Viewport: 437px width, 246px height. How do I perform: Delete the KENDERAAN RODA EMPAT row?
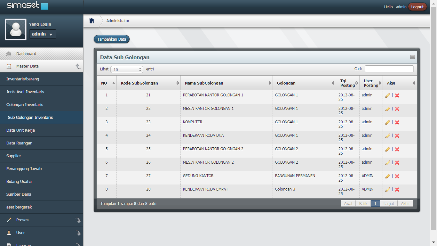(x=397, y=190)
